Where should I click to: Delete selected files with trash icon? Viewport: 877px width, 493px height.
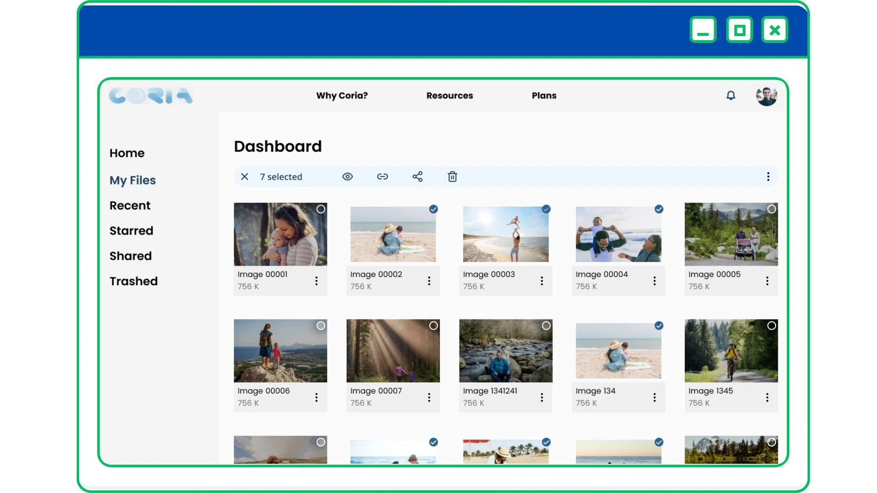pos(452,177)
